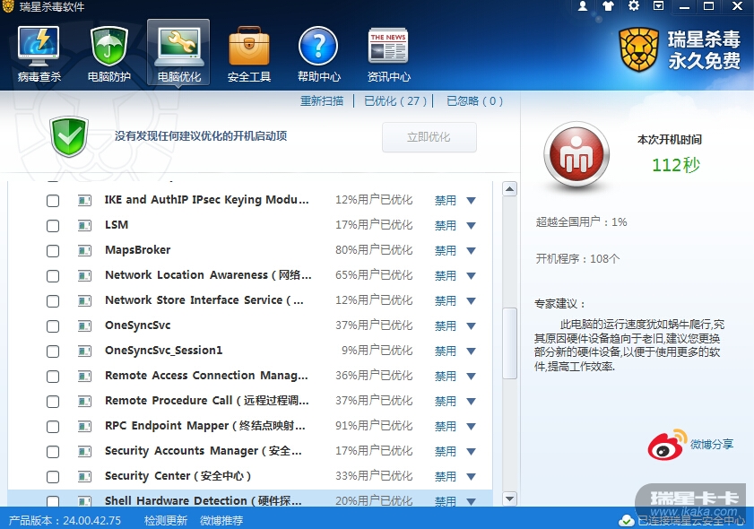Expand dropdown arrow for RPC Endpoint Mapper
This screenshot has height=529, width=754.
click(472, 426)
